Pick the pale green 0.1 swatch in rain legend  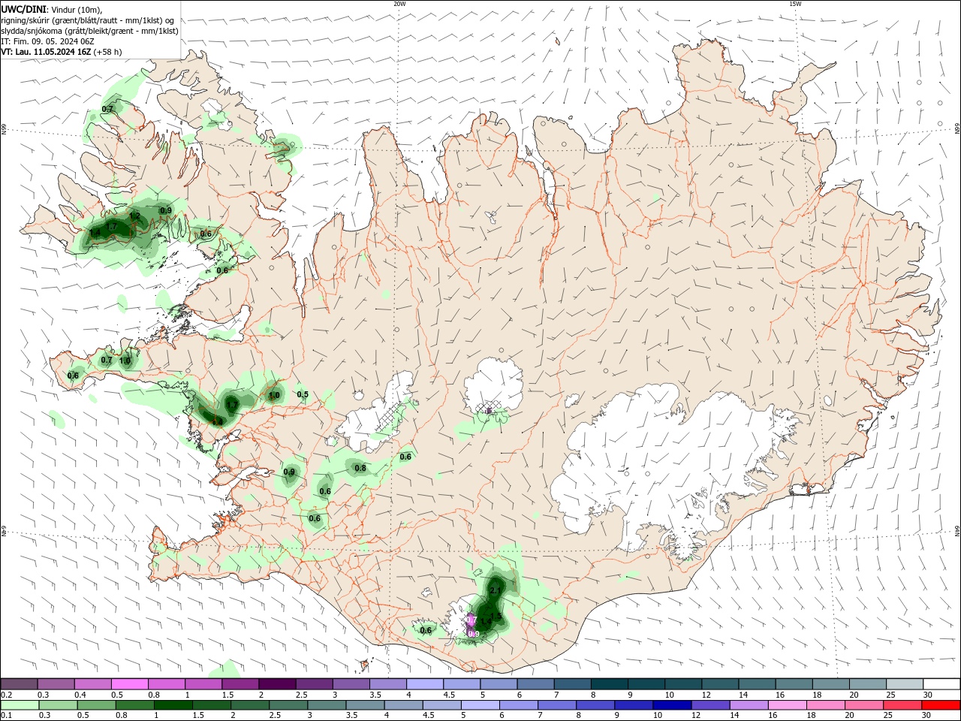[x=20, y=705]
